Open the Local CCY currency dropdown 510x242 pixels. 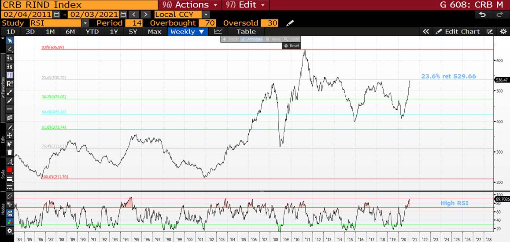[206, 15]
